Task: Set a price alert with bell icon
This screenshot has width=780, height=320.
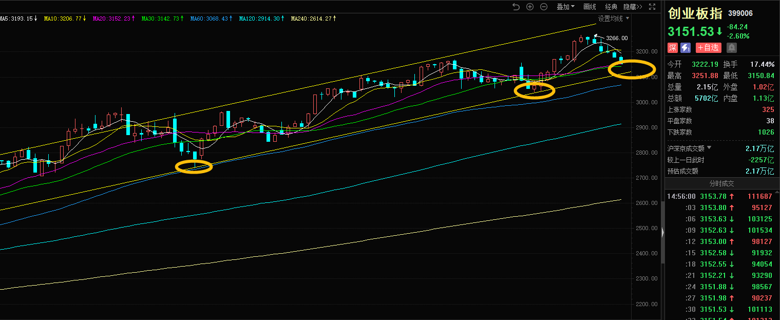Action: click(731, 48)
